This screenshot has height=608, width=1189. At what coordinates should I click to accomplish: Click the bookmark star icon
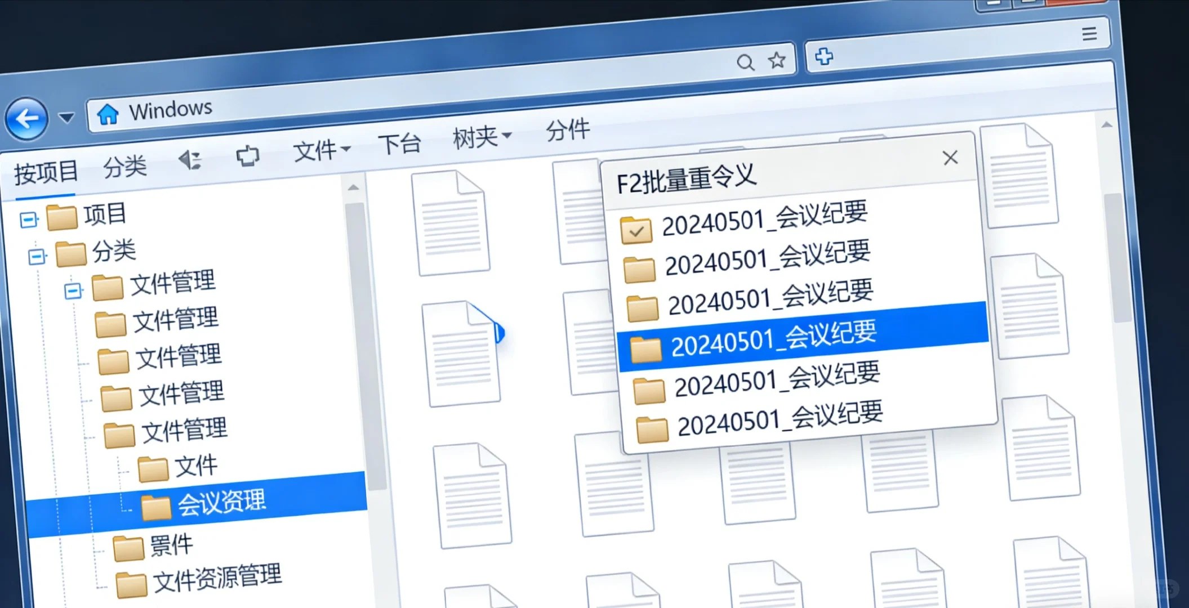coord(777,59)
